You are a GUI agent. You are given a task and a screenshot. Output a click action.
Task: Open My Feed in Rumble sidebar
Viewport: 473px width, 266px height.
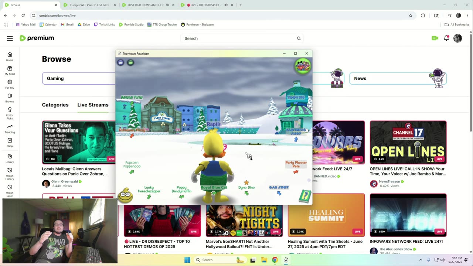tap(10, 70)
